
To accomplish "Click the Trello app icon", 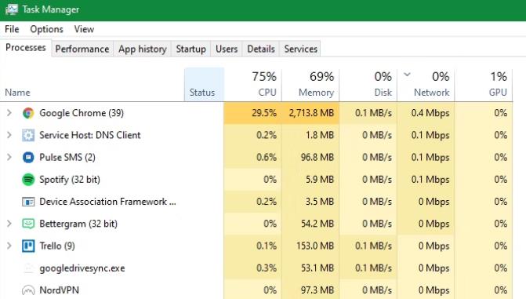I will (28, 246).
